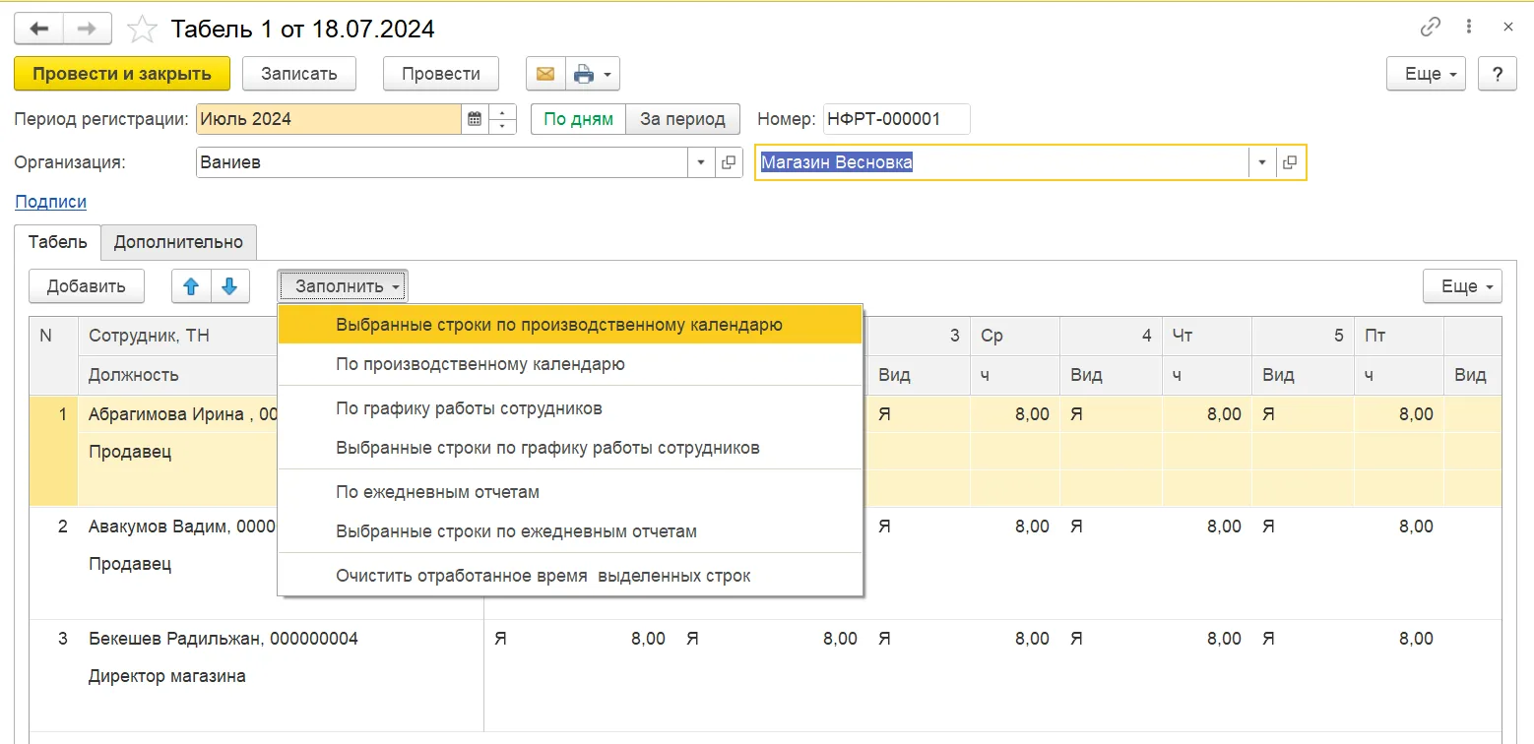Open the three-dot window menu
The width and height of the screenshot is (1534, 744).
[1470, 28]
